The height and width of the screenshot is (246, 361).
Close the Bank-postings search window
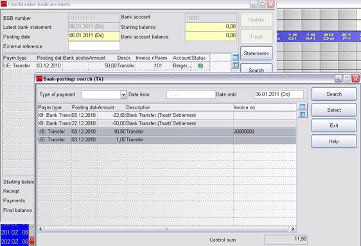point(356,79)
